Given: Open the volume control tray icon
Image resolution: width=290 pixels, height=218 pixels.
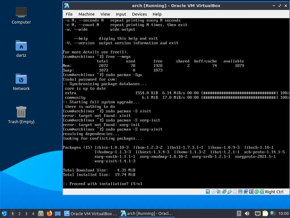Looking at the screenshot, I should (x=247, y=213).
